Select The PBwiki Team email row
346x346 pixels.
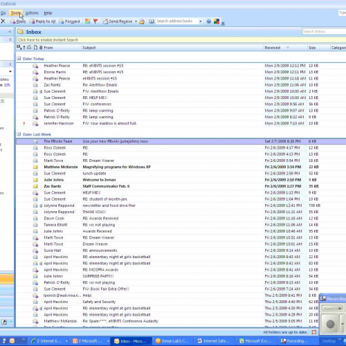[x=181, y=141]
